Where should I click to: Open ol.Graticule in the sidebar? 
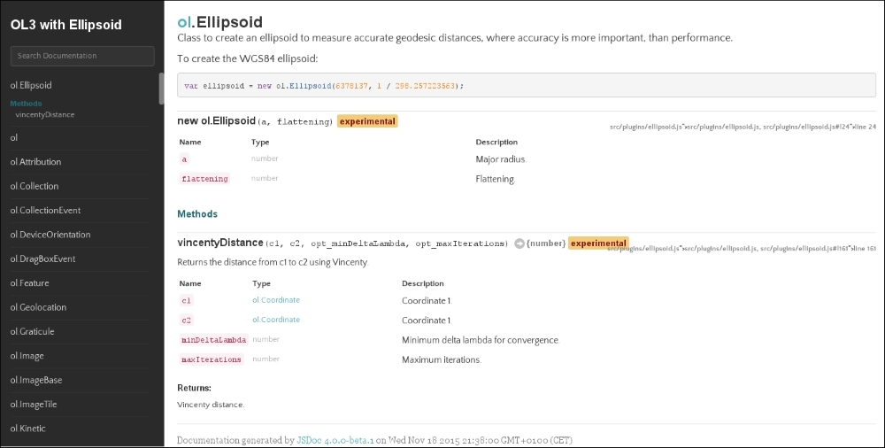[x=32, y=332]
